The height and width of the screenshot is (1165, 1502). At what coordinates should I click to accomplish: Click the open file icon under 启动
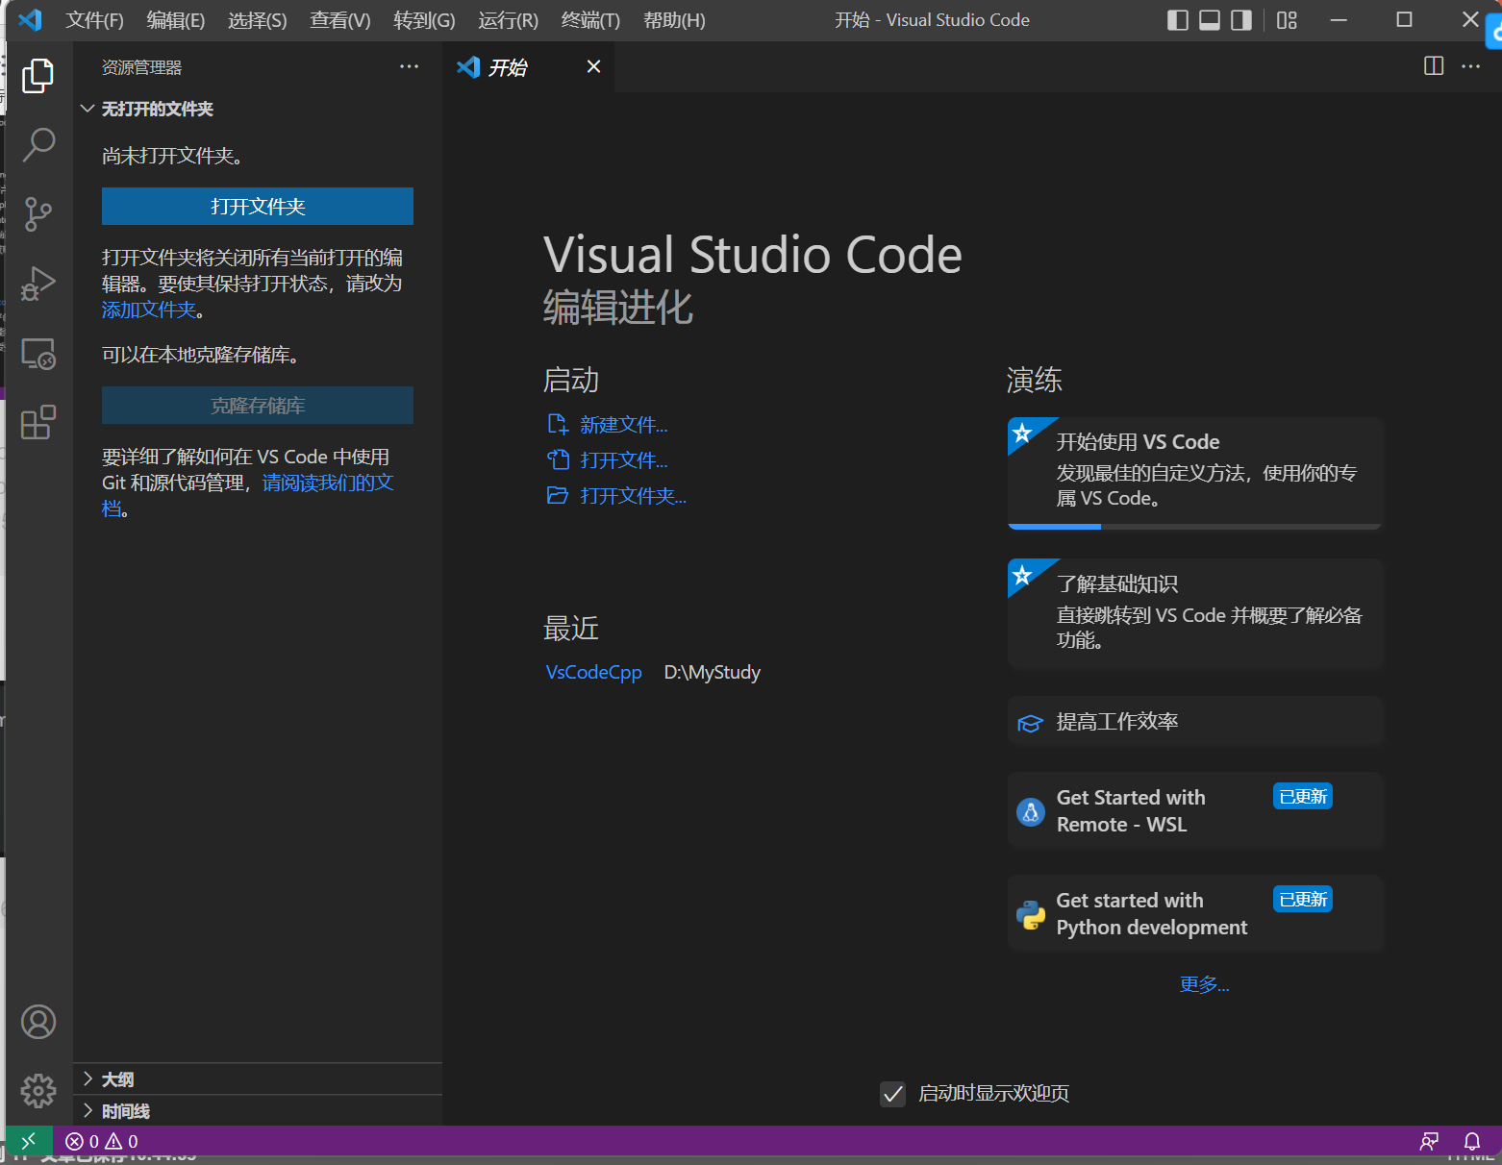click(558, 459)
